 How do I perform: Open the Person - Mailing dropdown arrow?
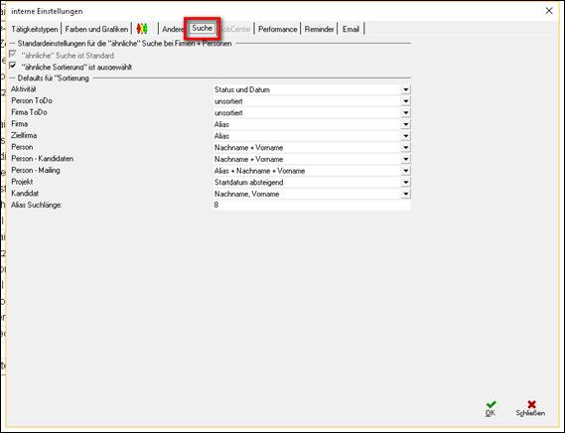click(x=406, y=171)
